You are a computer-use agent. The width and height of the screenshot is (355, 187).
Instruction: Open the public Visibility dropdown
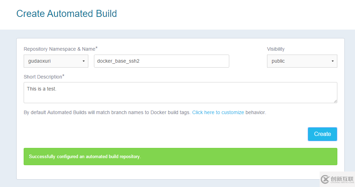pyautogui.click(x=302, y=61)
